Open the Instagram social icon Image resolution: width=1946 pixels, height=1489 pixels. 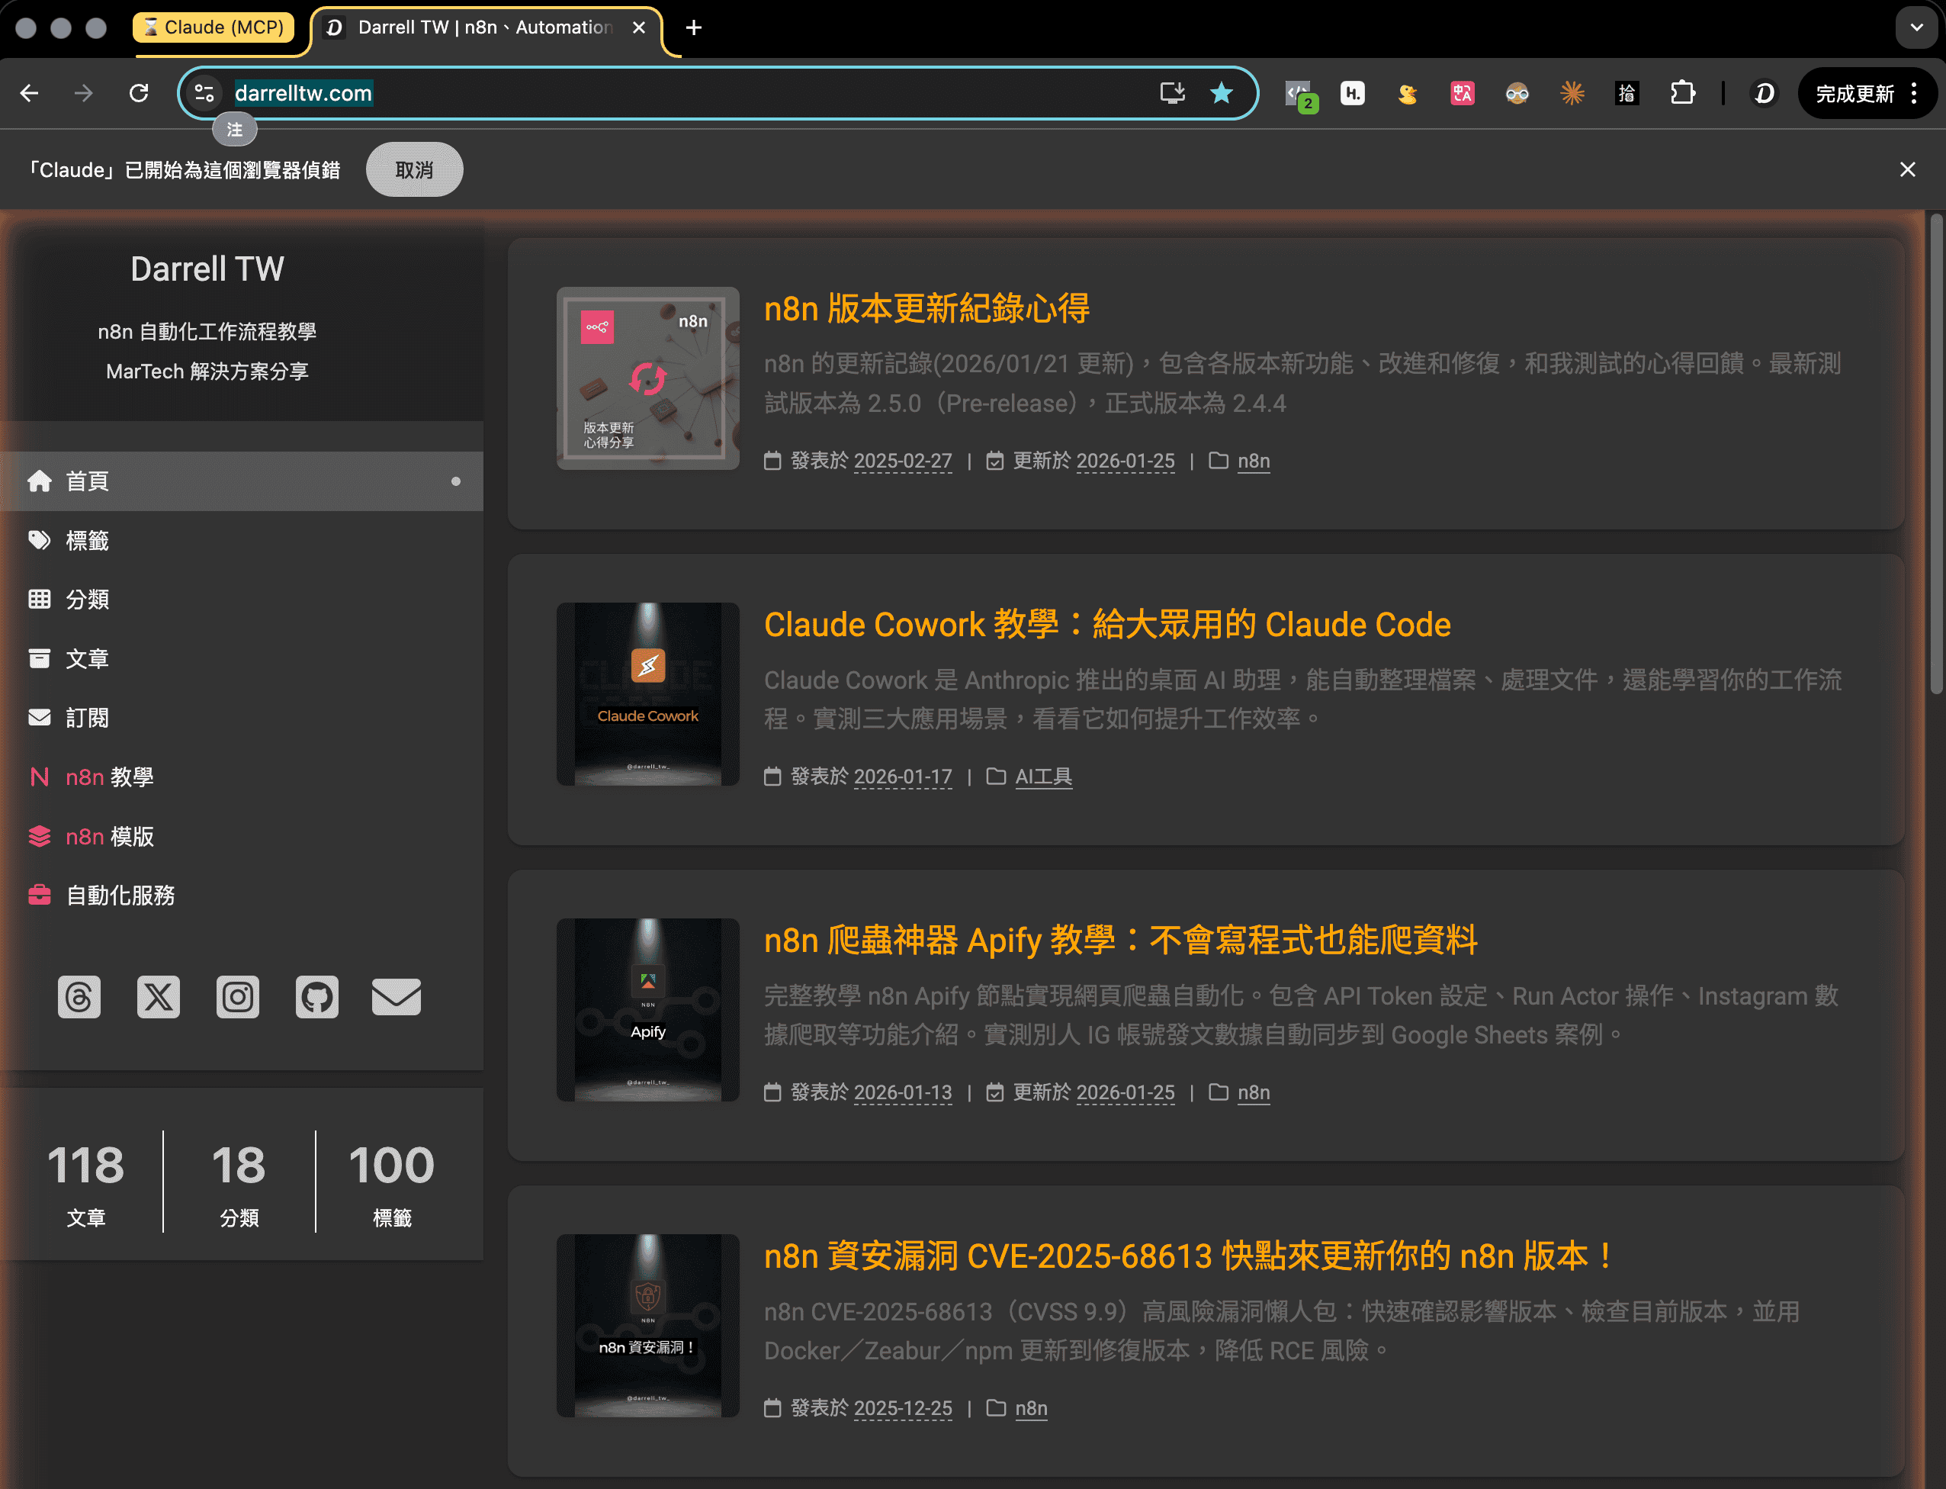click(x=236, y=996)
